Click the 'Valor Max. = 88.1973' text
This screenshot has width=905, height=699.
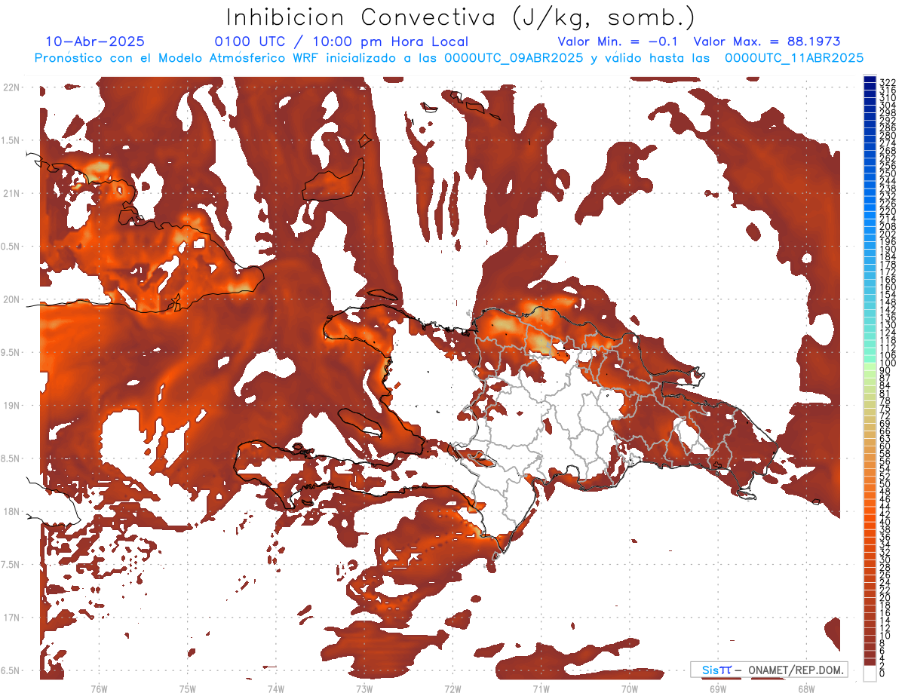point(767,41)
